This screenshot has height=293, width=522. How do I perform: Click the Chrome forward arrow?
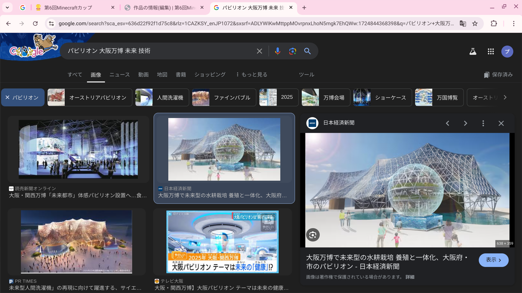click(x=22, y=24)
